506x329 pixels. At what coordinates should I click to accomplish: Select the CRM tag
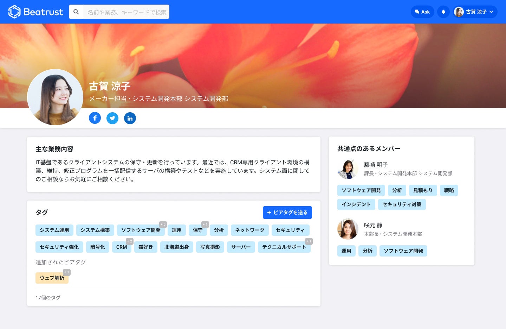[x=122, y=247]
